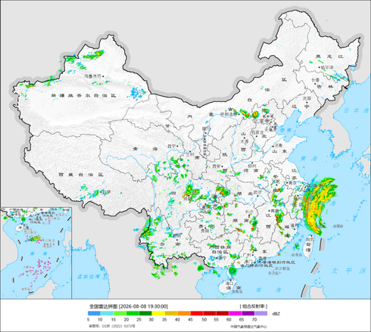Click the 石家庄 city label
371x332 pixels.
click(257, 132)
